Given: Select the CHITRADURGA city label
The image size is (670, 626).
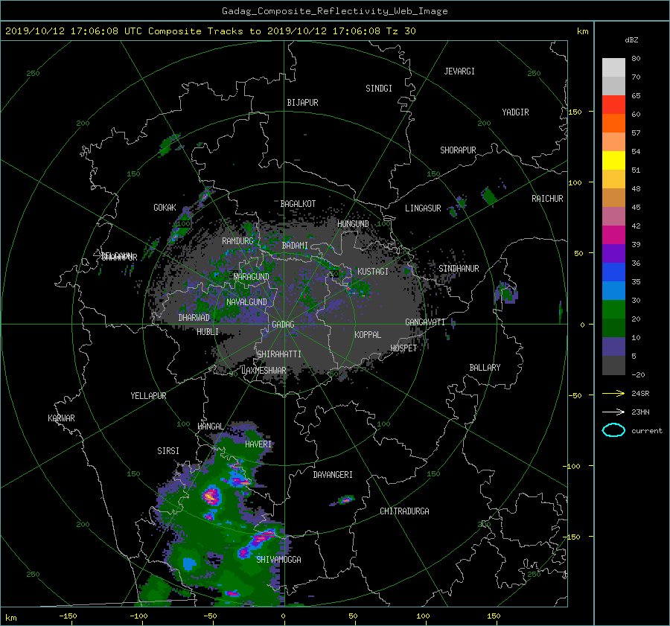Looking at the screenshot, I should pos(405,511).
